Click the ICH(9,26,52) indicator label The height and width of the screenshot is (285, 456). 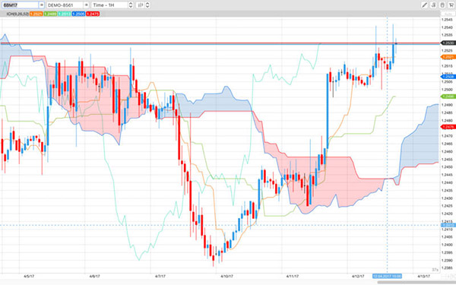pos(17,14)
